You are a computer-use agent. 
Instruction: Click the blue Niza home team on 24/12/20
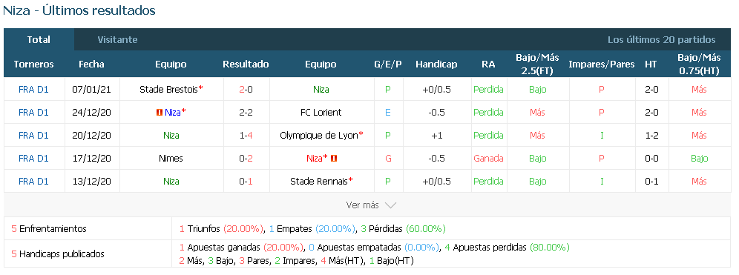pos(172,112)
